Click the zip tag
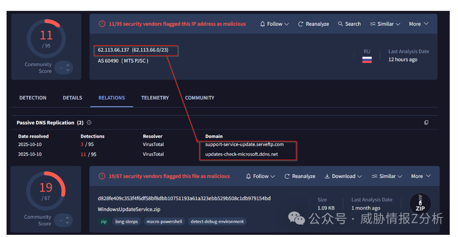 [104, 222]
